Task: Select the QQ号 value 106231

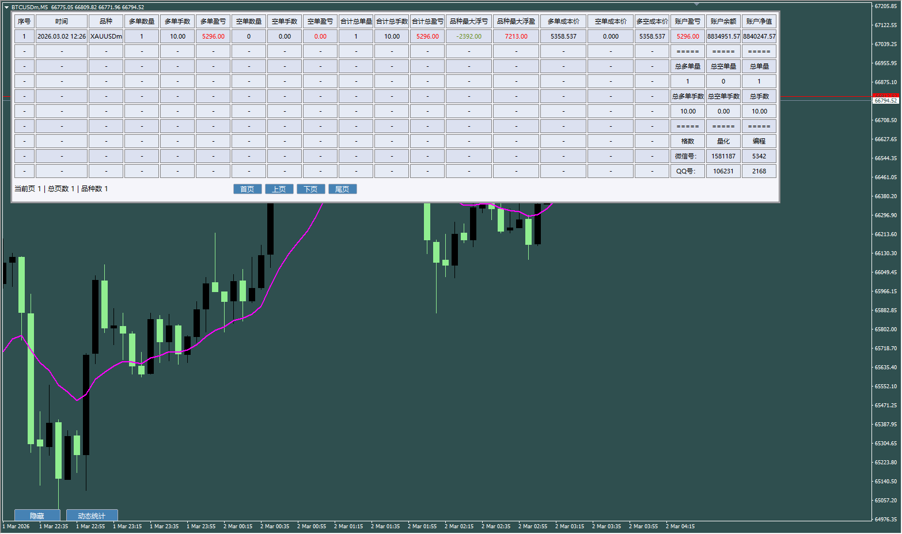Action: click(723, 171)
